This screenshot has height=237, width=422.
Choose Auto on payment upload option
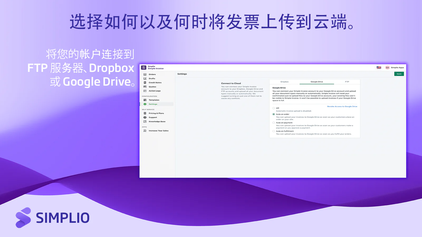(x=274, y=123)
